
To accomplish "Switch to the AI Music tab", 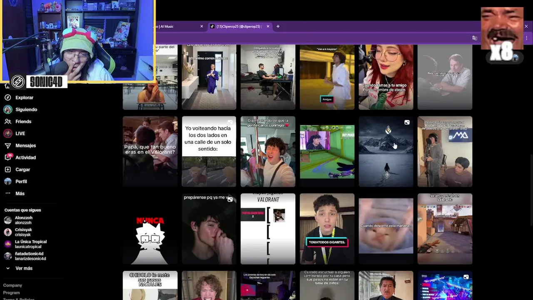I will tap(179, 26).
